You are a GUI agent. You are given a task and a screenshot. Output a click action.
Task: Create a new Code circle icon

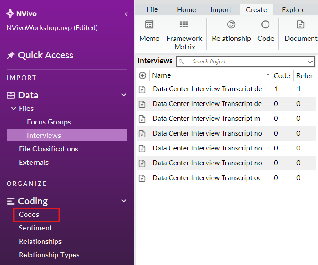[265, 24]
